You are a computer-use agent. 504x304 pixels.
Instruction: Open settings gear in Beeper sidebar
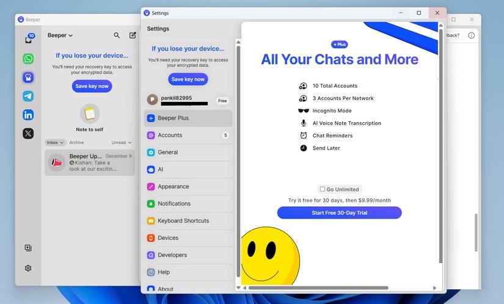coord(28,268)
